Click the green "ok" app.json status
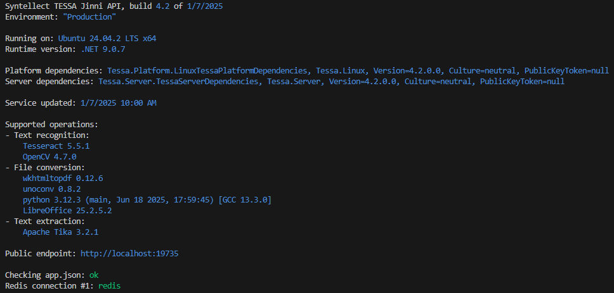614x293 pixels. [x=94, y=275]
